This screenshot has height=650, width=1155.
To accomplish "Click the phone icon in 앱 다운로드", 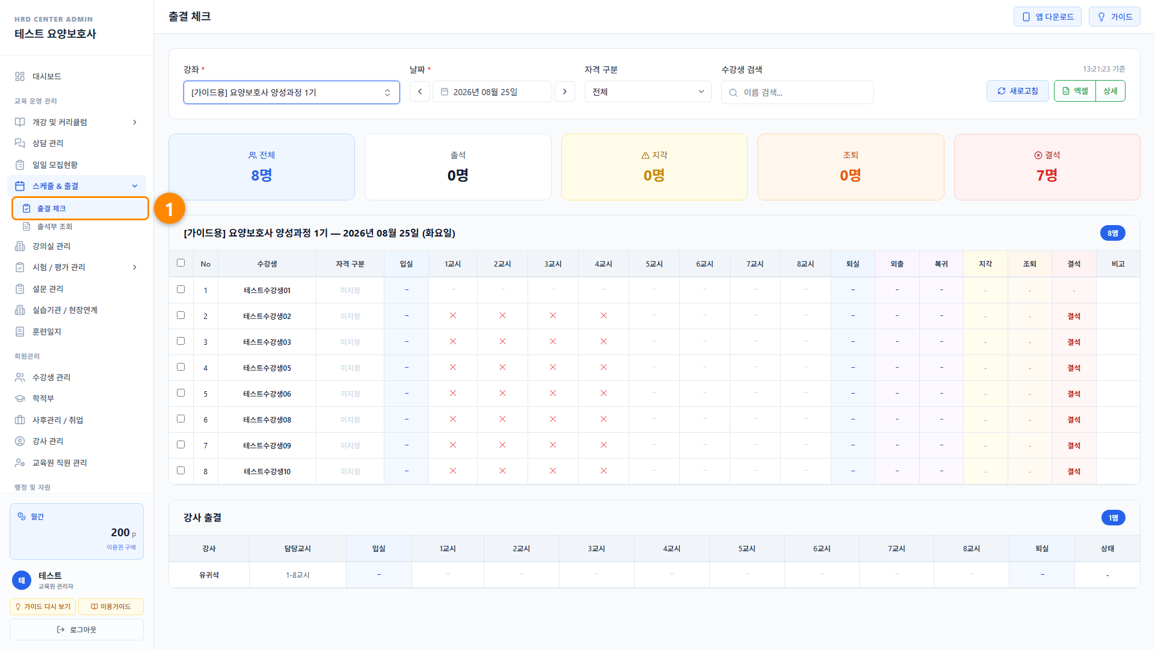I will [x=1026, y=17].
